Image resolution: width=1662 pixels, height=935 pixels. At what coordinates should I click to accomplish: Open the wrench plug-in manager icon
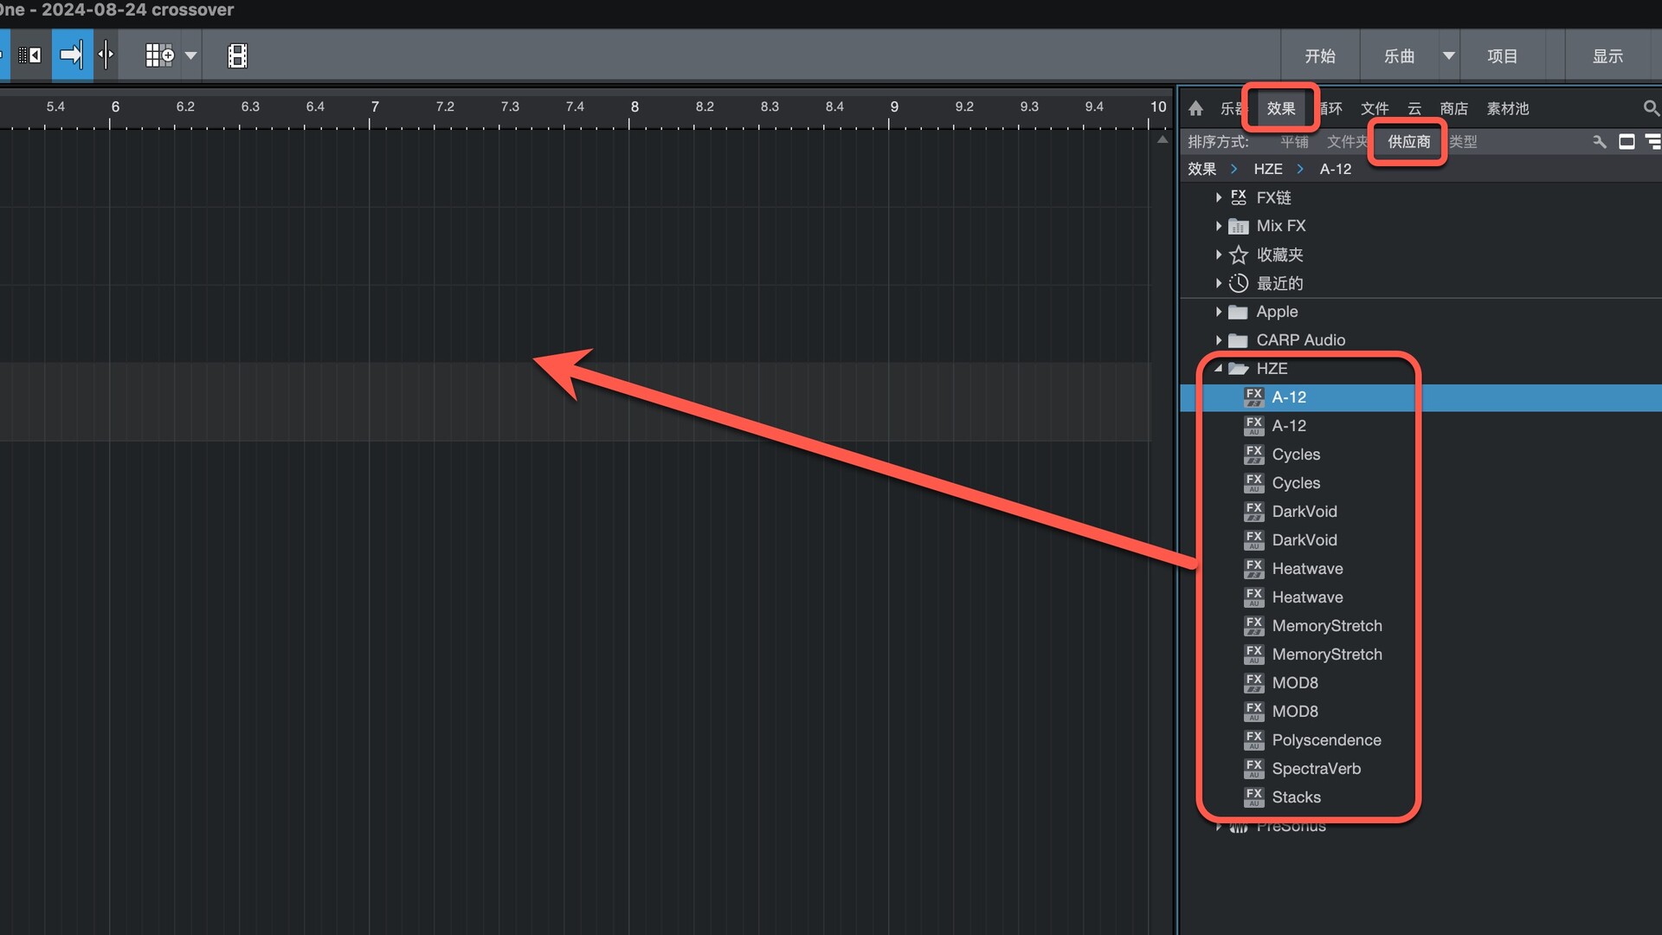1599,142
